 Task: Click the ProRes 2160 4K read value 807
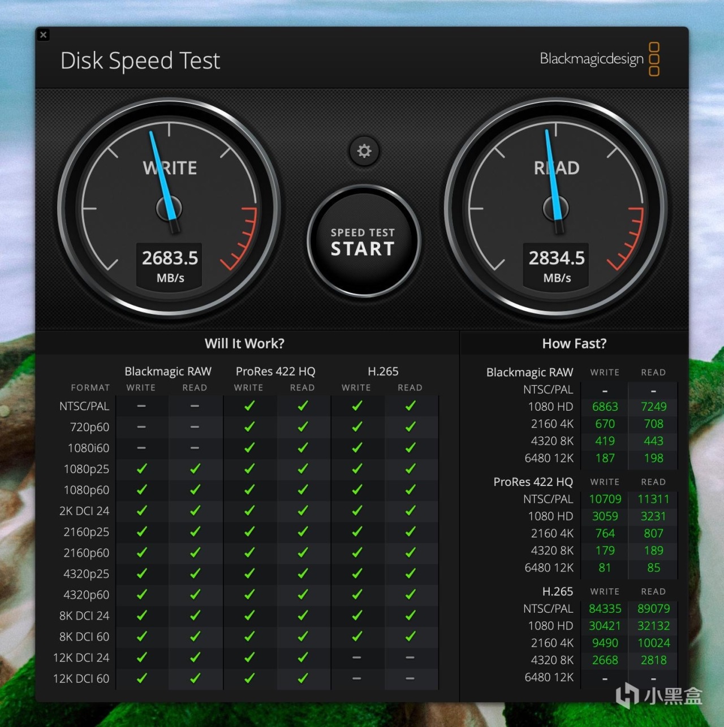(x=653, y=534)
